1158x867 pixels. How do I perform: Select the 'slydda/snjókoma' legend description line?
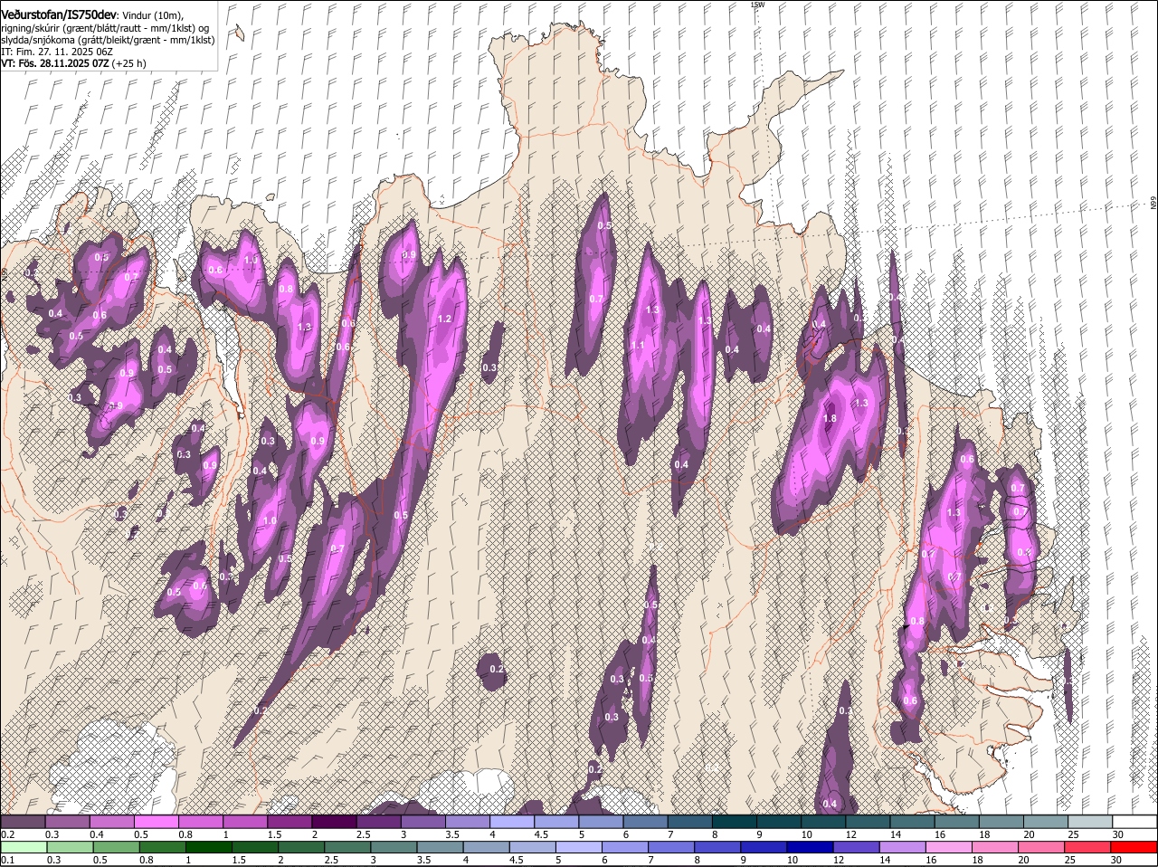point(108,40)
